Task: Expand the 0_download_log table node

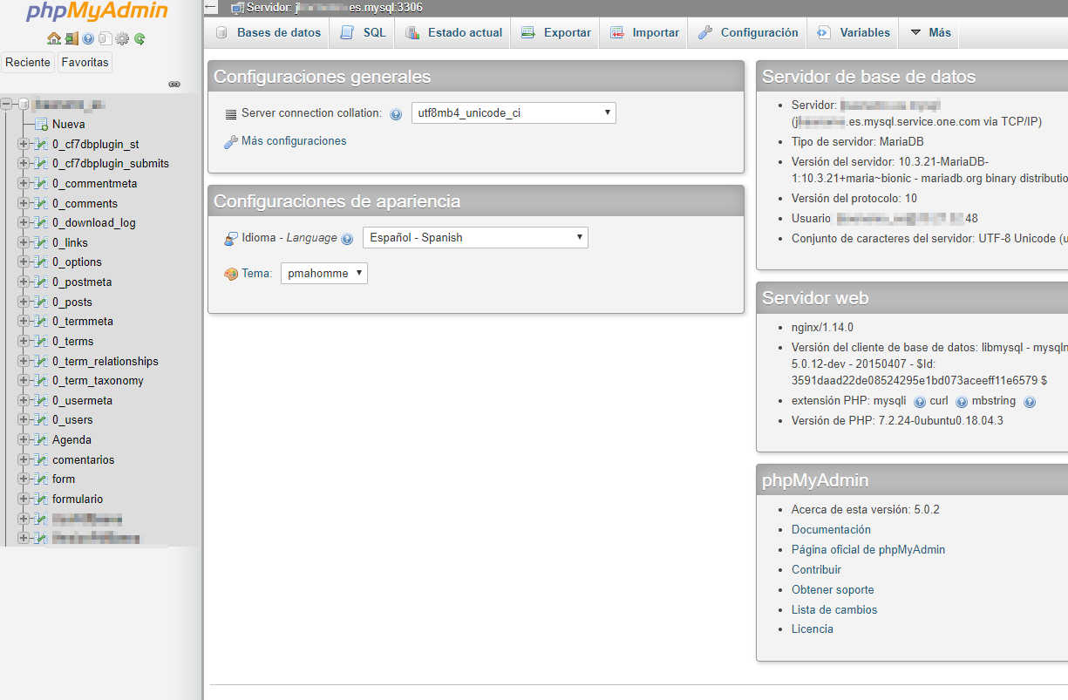Action: (24, 222)
